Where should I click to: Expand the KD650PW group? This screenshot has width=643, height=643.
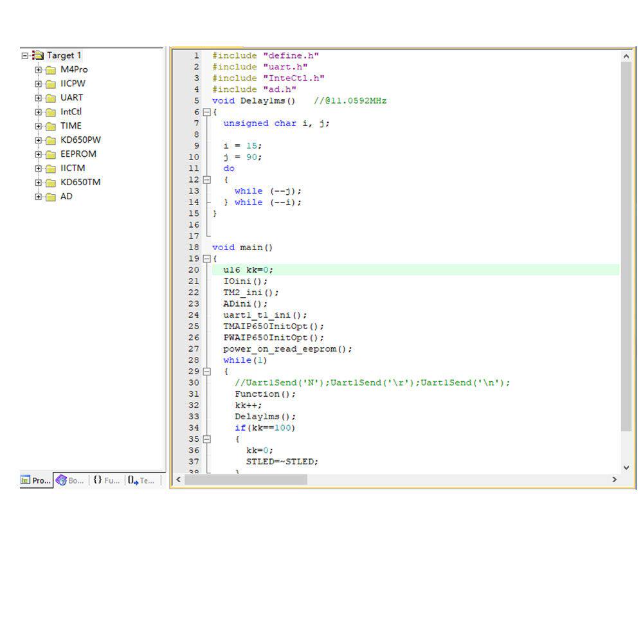point(38,140)
